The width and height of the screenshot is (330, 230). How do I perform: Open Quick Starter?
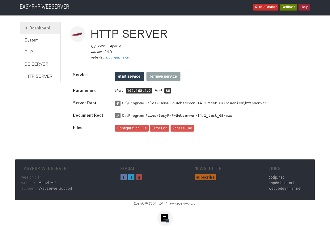pyautogui.click(x=266, y=7)
